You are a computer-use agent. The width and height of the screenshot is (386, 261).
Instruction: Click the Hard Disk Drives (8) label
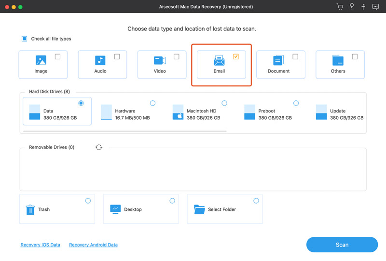tap(50, 92)
